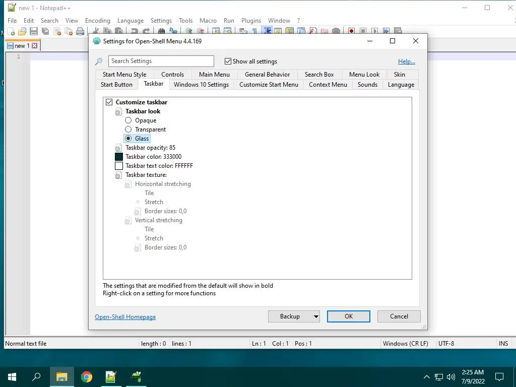Click the Cancel button
Viewport: 516px width, 387px height.
point(399,316)
